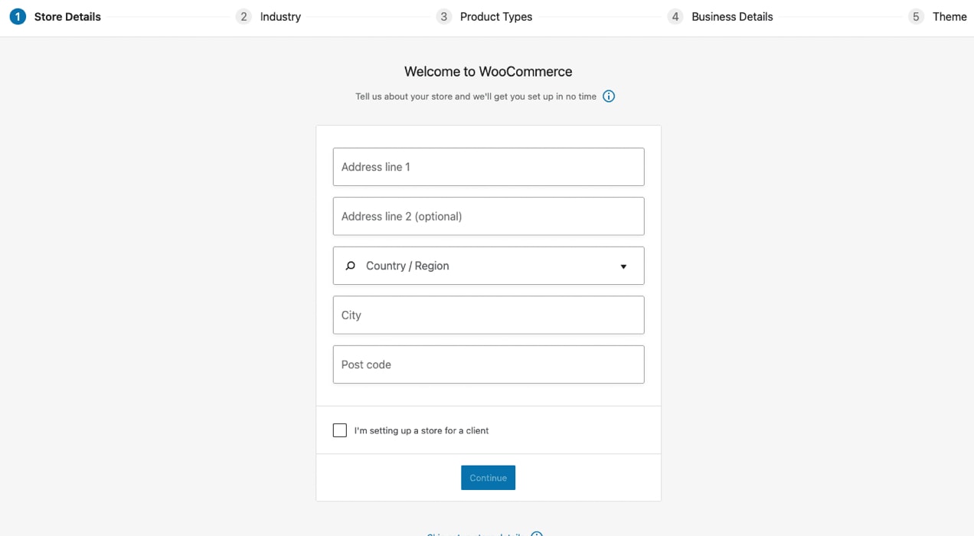
Task: Click the step 2 number circle
Action: click(x=243, y=17)
